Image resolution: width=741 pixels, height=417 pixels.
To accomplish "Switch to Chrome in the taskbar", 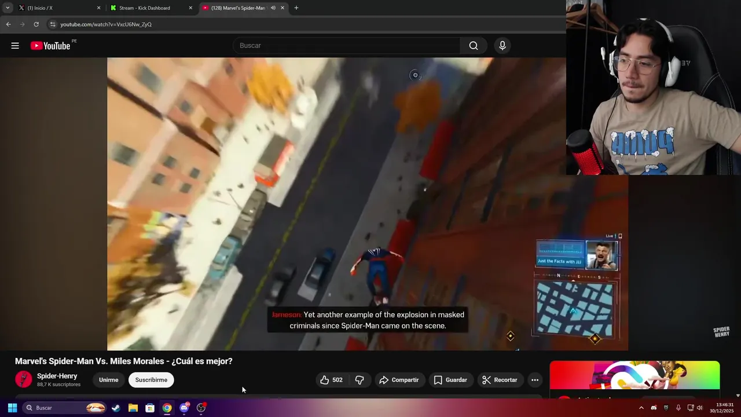I will click(x=167, y=408).
